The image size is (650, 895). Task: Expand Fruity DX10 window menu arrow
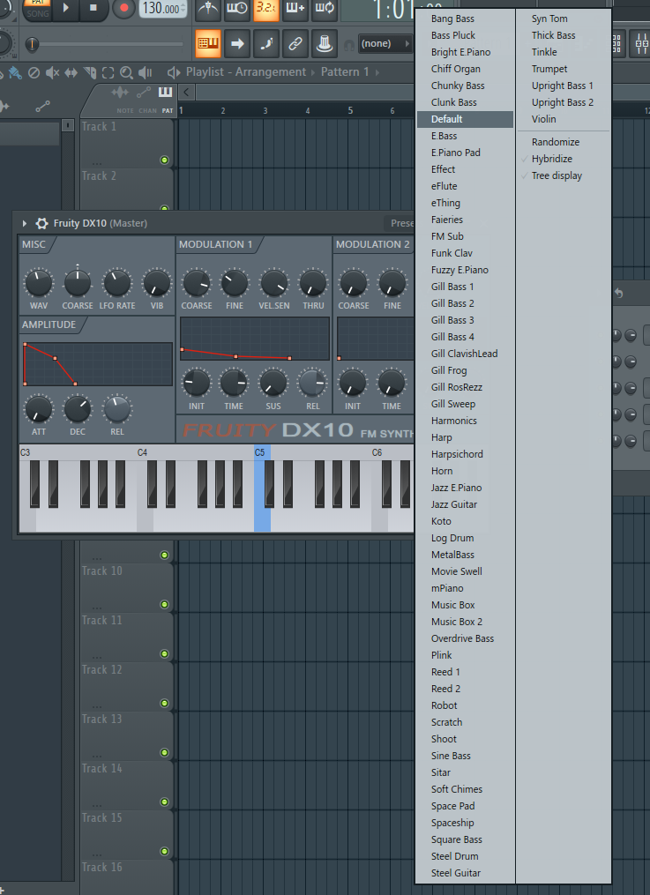[25, 223]
